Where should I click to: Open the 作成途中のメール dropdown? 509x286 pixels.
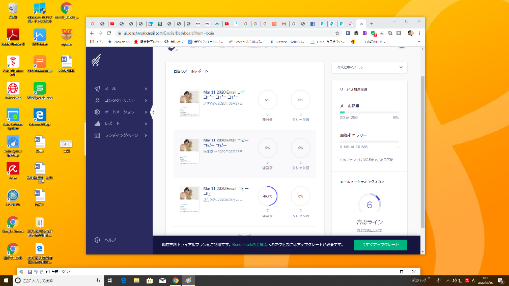coord(370,67)
